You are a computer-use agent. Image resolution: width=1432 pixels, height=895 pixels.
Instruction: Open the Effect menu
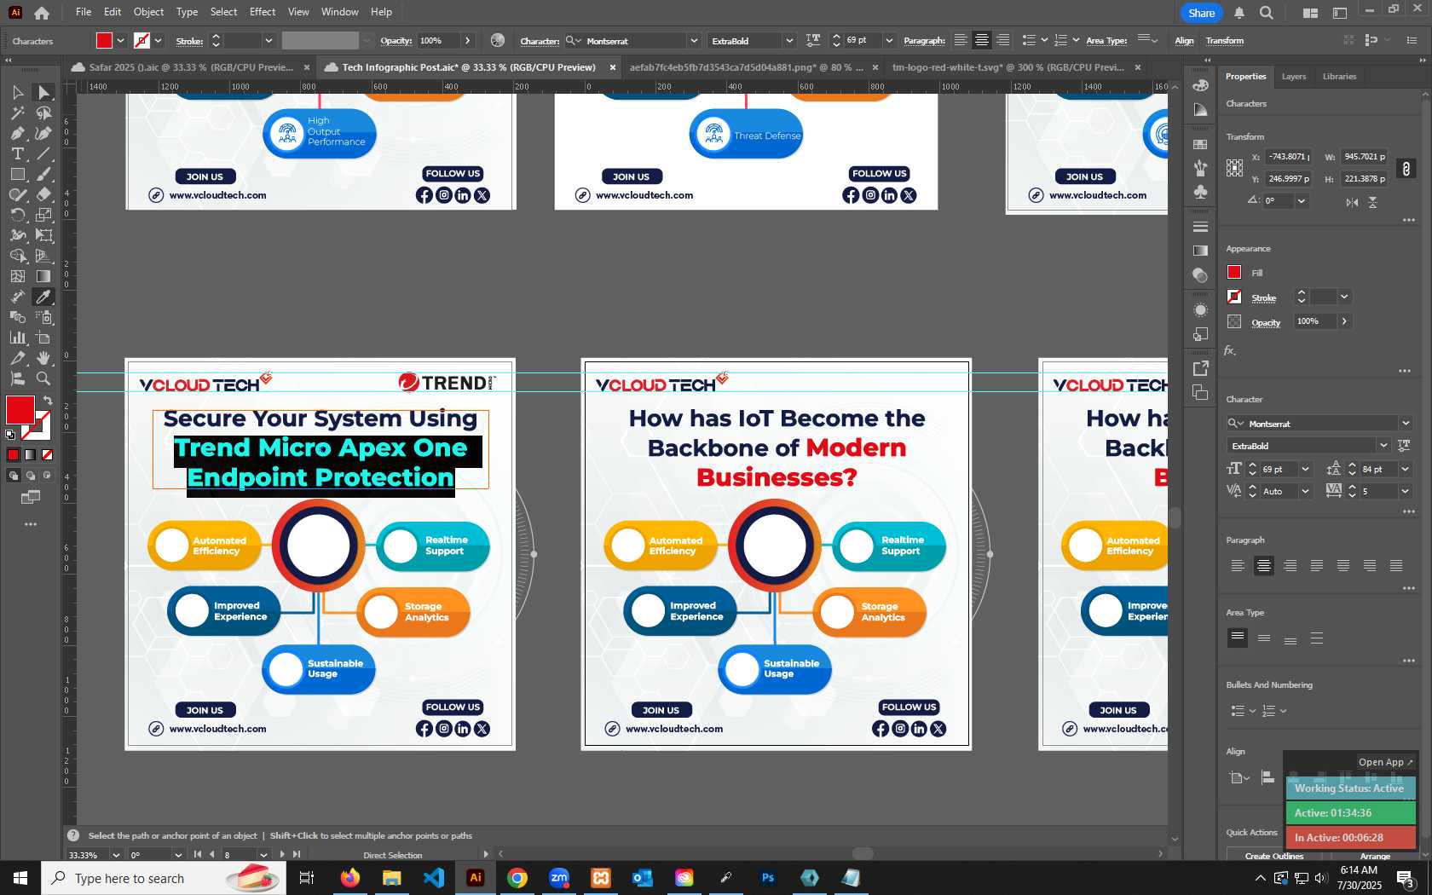pyautogui.click(x=263, y=12)
